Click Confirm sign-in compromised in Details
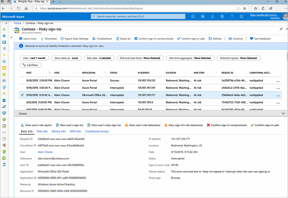This screenshot has height=198, width=288. tap(227, 125)
